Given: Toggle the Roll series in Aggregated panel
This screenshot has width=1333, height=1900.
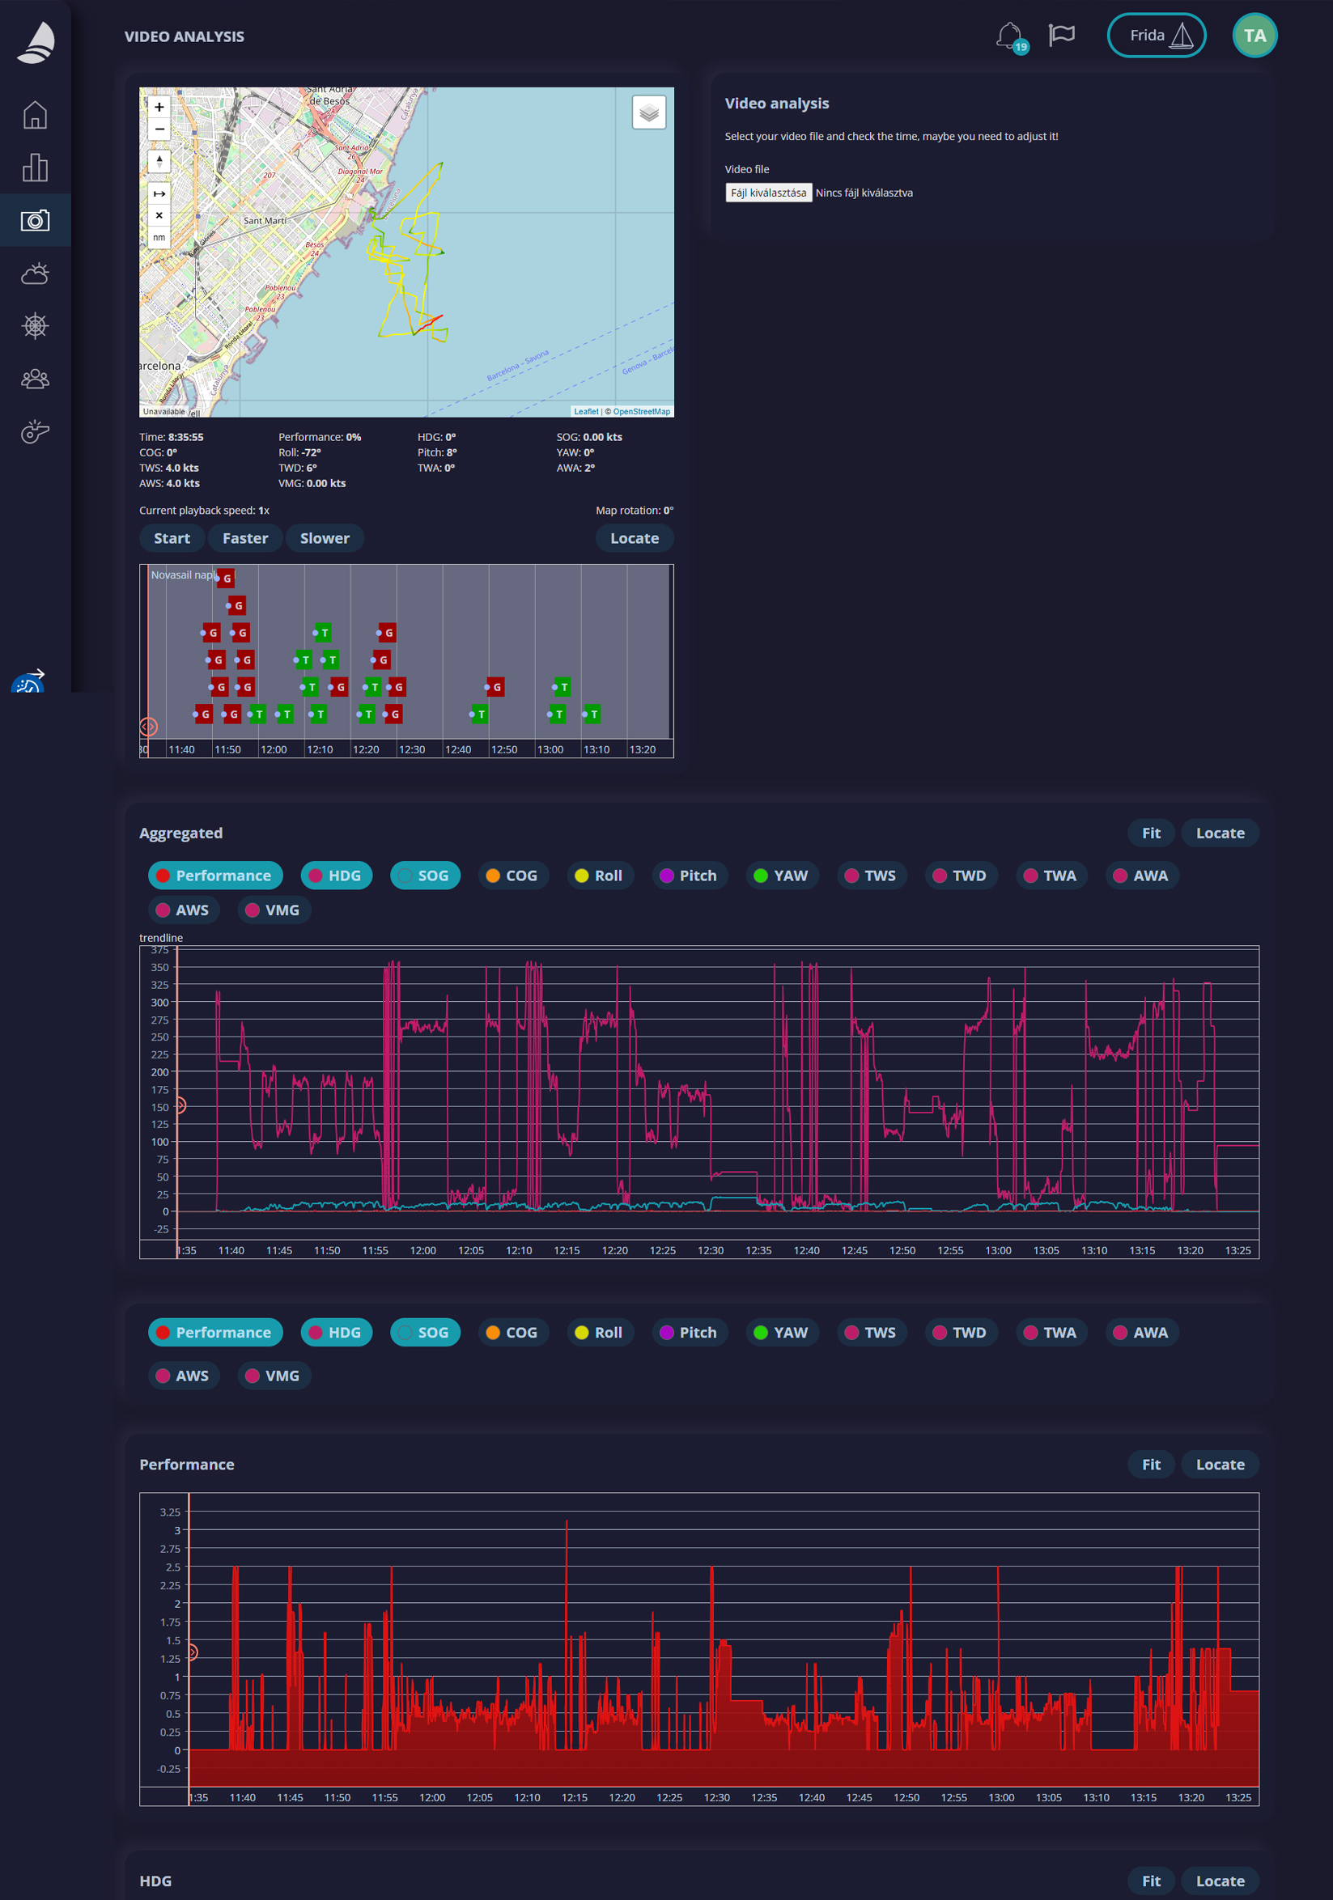Looking at the screenshot, I should tap(599, 876).
